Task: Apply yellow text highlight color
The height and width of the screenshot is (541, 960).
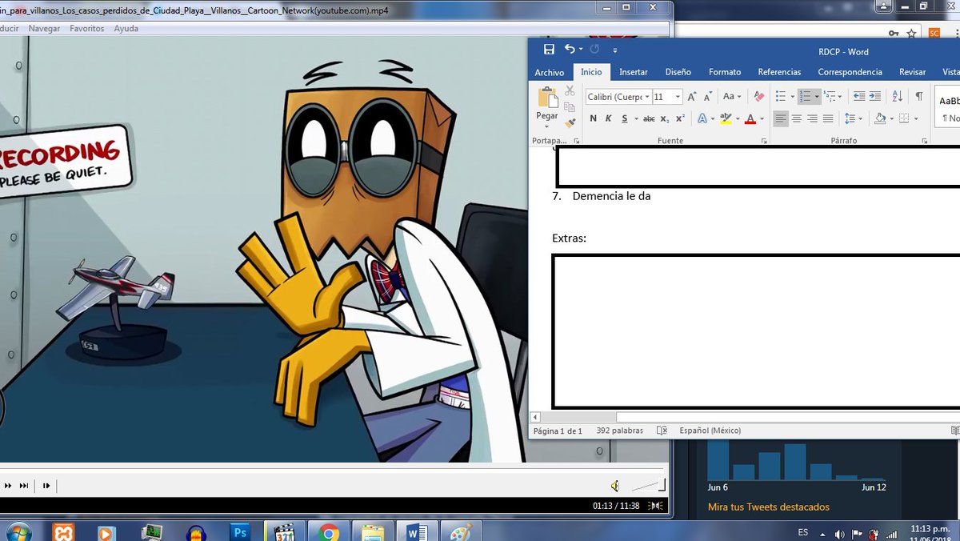Action: [x=725, y=118]
